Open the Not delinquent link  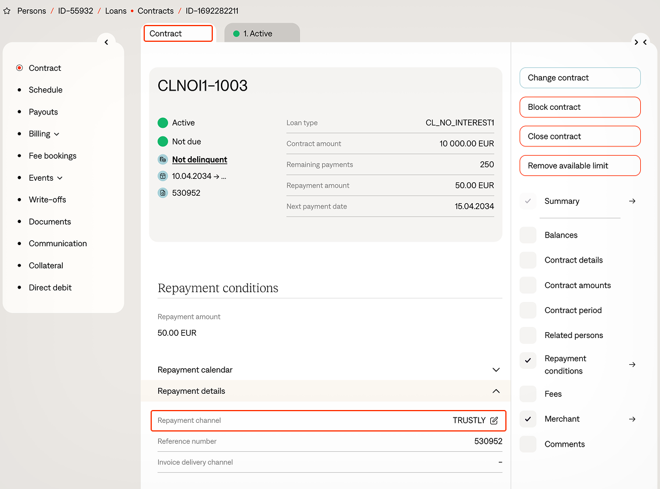tap(199, 160)
